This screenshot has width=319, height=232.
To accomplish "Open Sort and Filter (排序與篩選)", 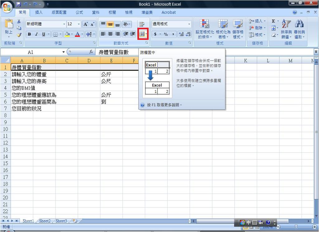I will click(286, 29).
